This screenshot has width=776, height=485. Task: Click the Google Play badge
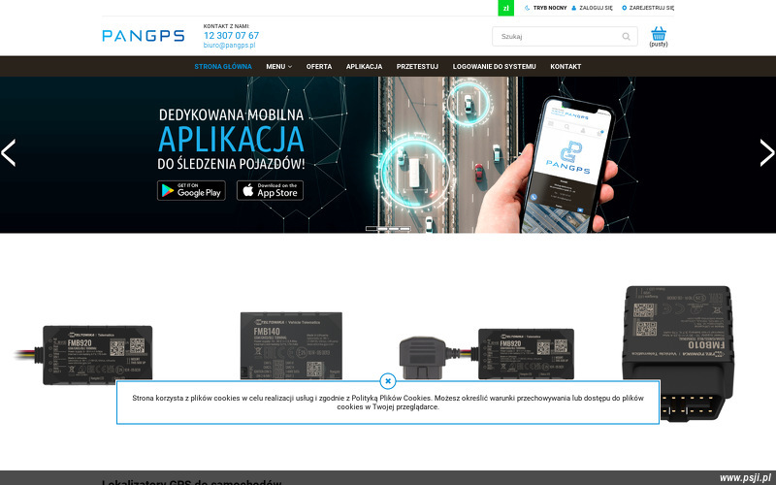[x=191, y=190]
